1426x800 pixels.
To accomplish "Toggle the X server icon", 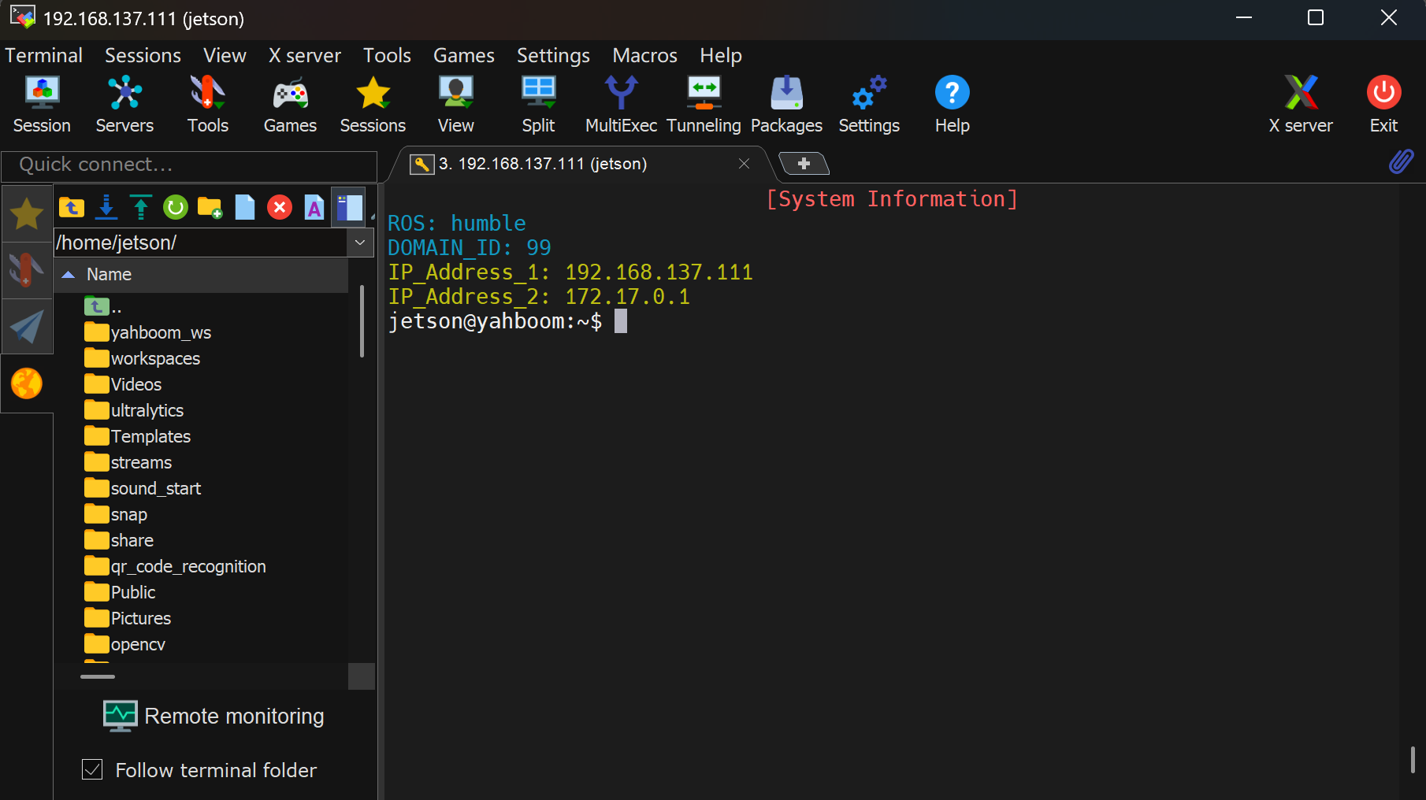I will 1301,105.
